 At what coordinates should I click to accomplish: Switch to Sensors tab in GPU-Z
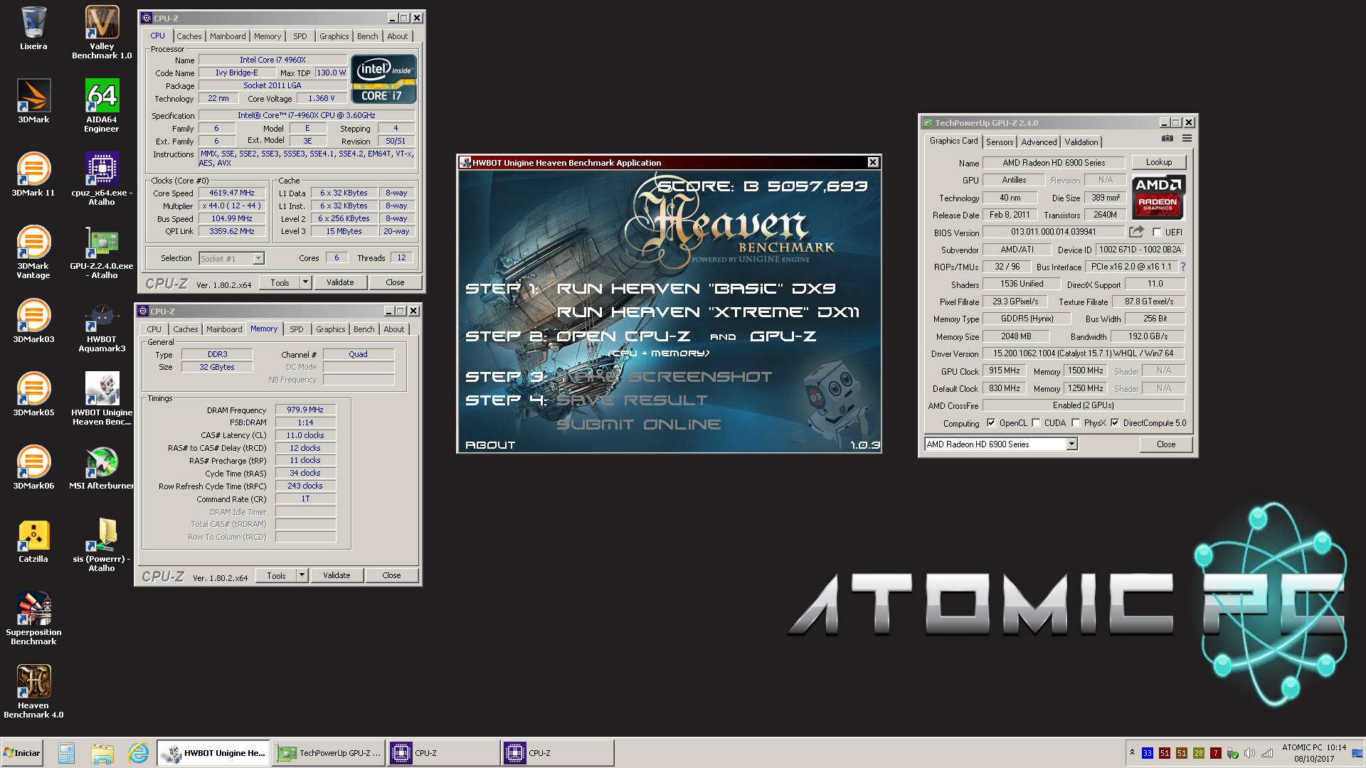[x=999, y=142]
